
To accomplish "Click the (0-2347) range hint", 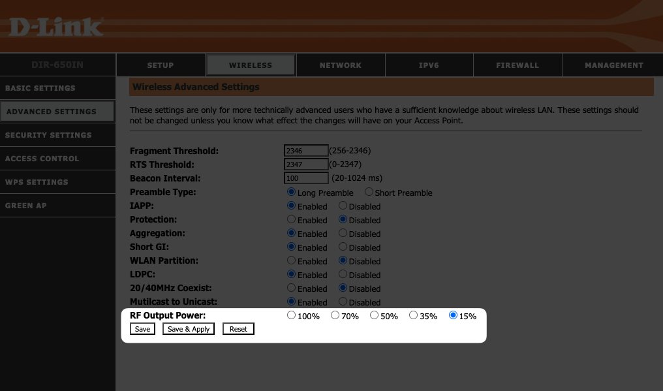I will [x=345, y=164].
